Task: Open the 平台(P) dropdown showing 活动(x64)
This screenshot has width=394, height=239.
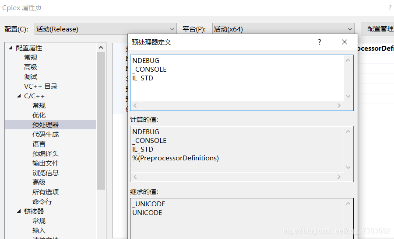Action: tap(283, 29)
